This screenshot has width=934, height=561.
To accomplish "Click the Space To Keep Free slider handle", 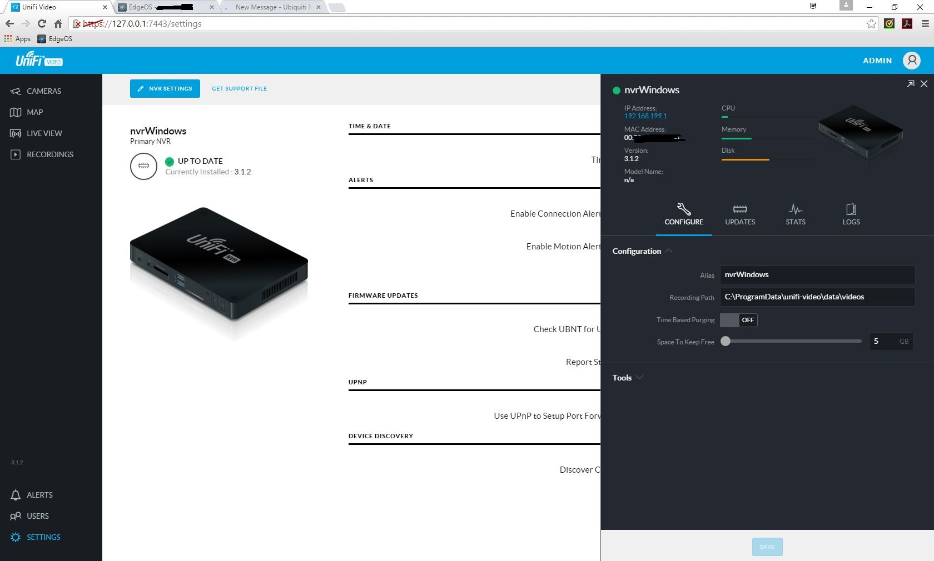I will point(726,342).
